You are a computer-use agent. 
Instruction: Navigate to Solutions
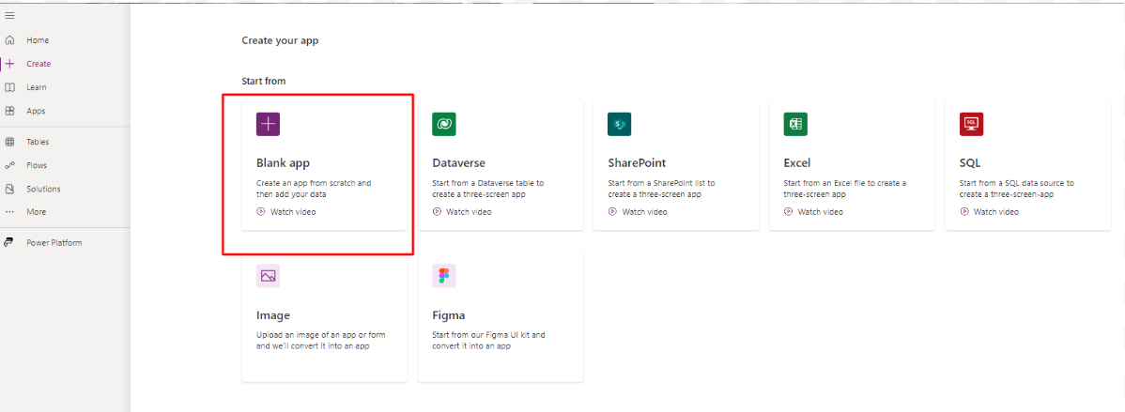[42, 189]
